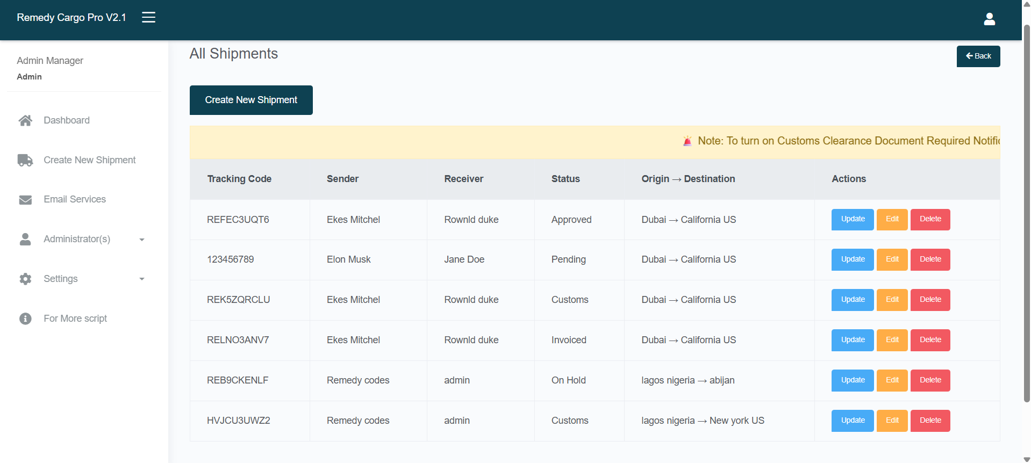1031x463 pixels.
Task: Click the page vertical scrollbar
Action: (x=1026, y=215)
